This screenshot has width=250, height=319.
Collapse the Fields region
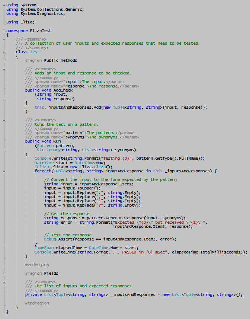(x=4, y=274)
